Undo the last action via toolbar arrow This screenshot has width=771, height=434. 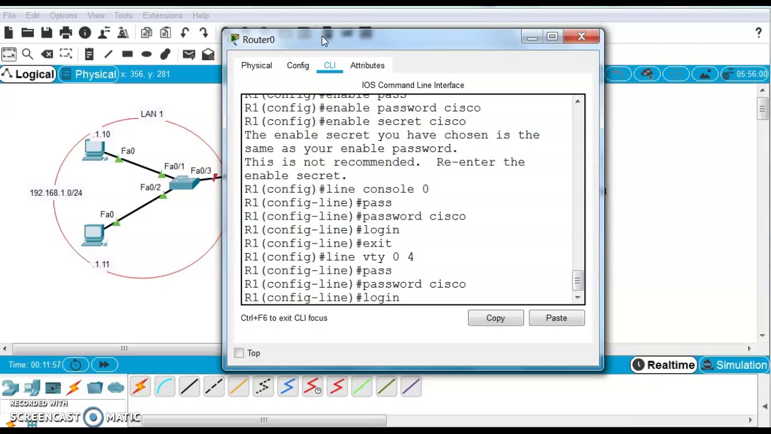[185, 33]
